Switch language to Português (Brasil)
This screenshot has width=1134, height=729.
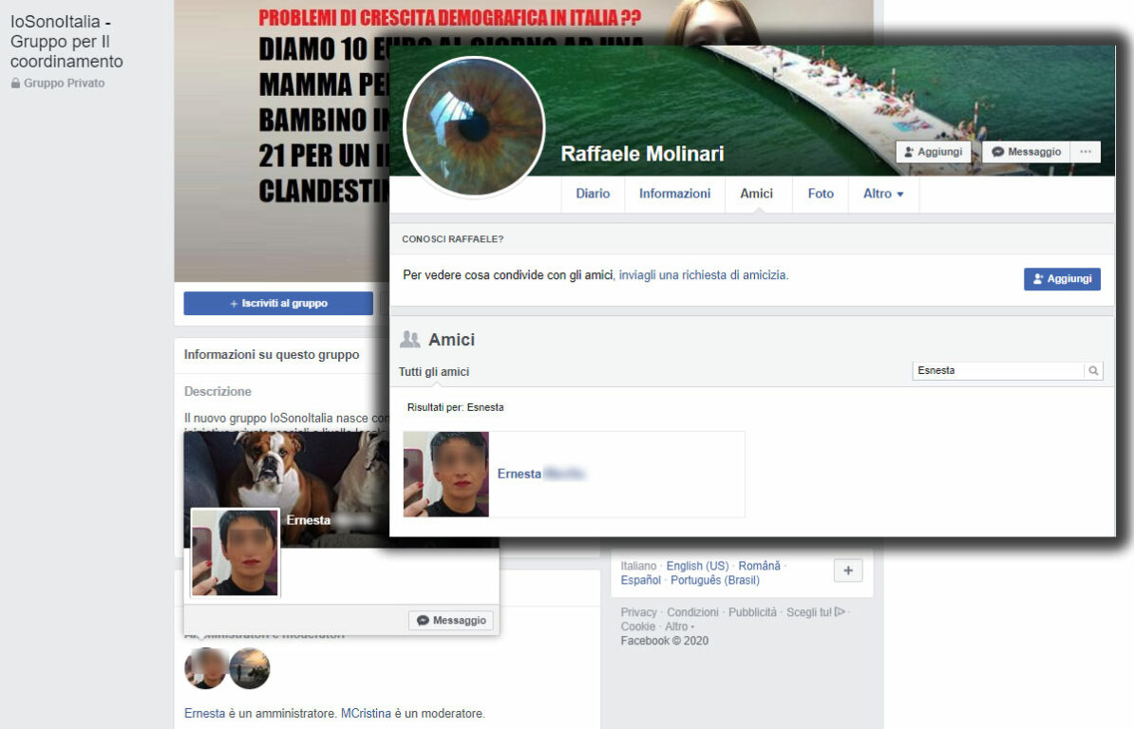(714, 580)
